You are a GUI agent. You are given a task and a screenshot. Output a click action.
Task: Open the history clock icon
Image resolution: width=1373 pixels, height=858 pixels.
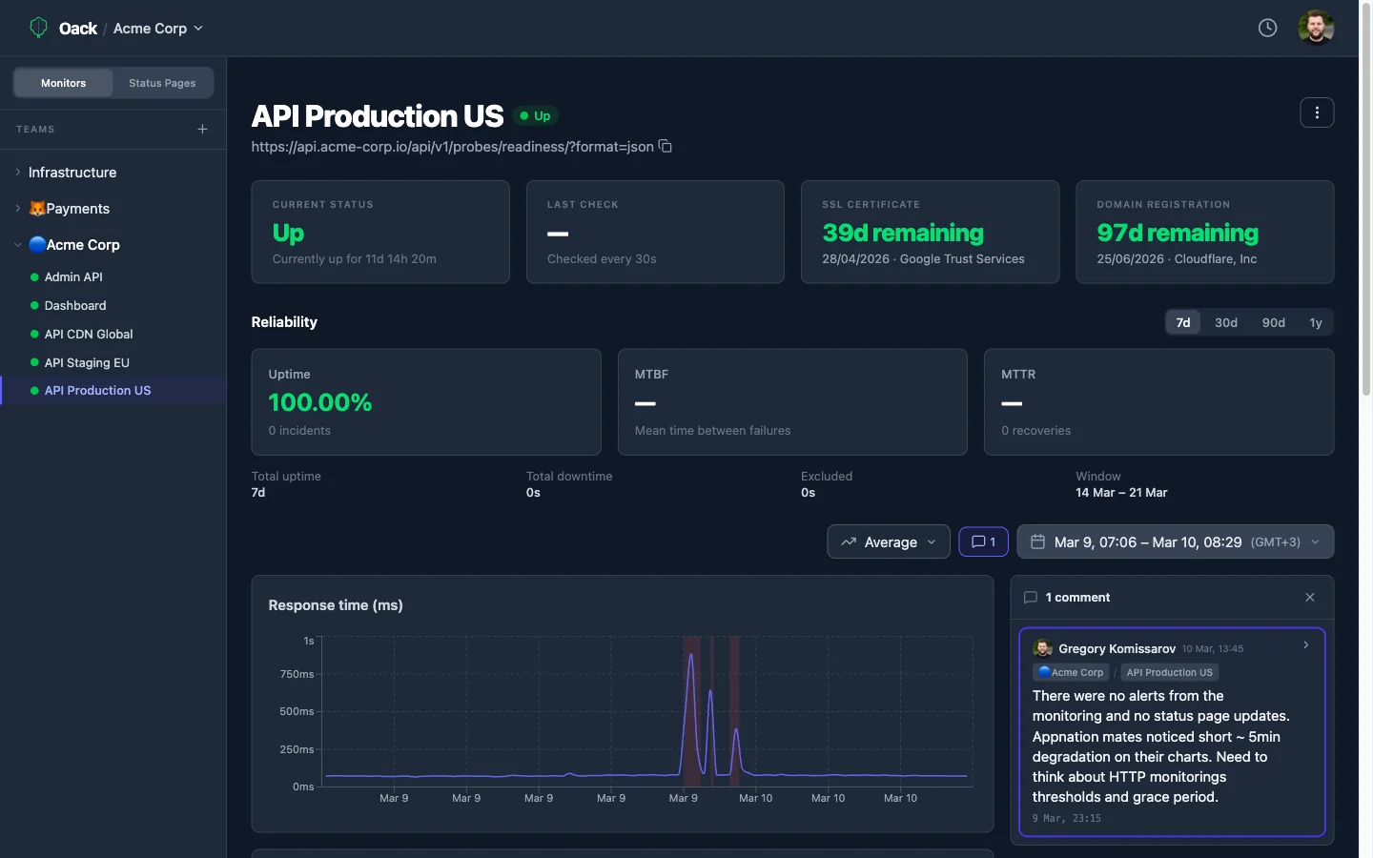pos(1267,28)
